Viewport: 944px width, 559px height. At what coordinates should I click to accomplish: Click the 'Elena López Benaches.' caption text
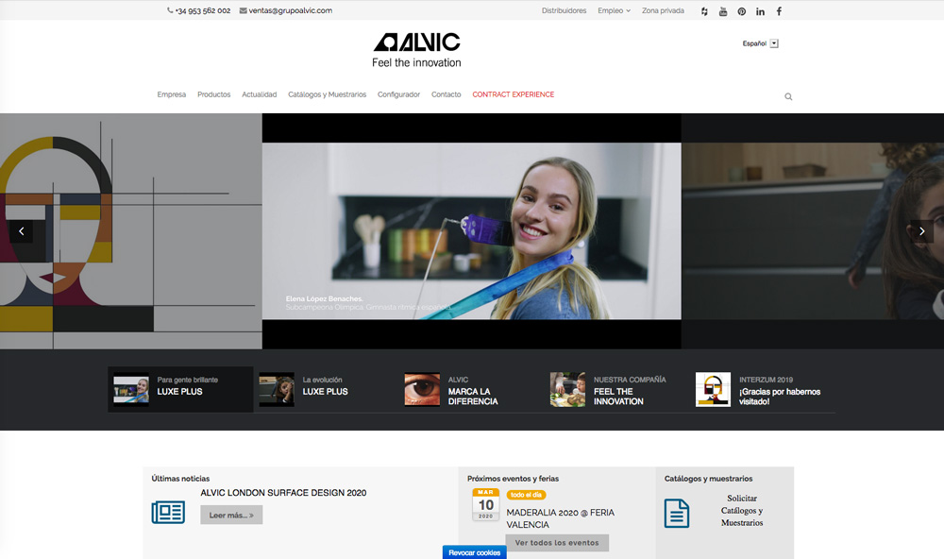[325, 298]
